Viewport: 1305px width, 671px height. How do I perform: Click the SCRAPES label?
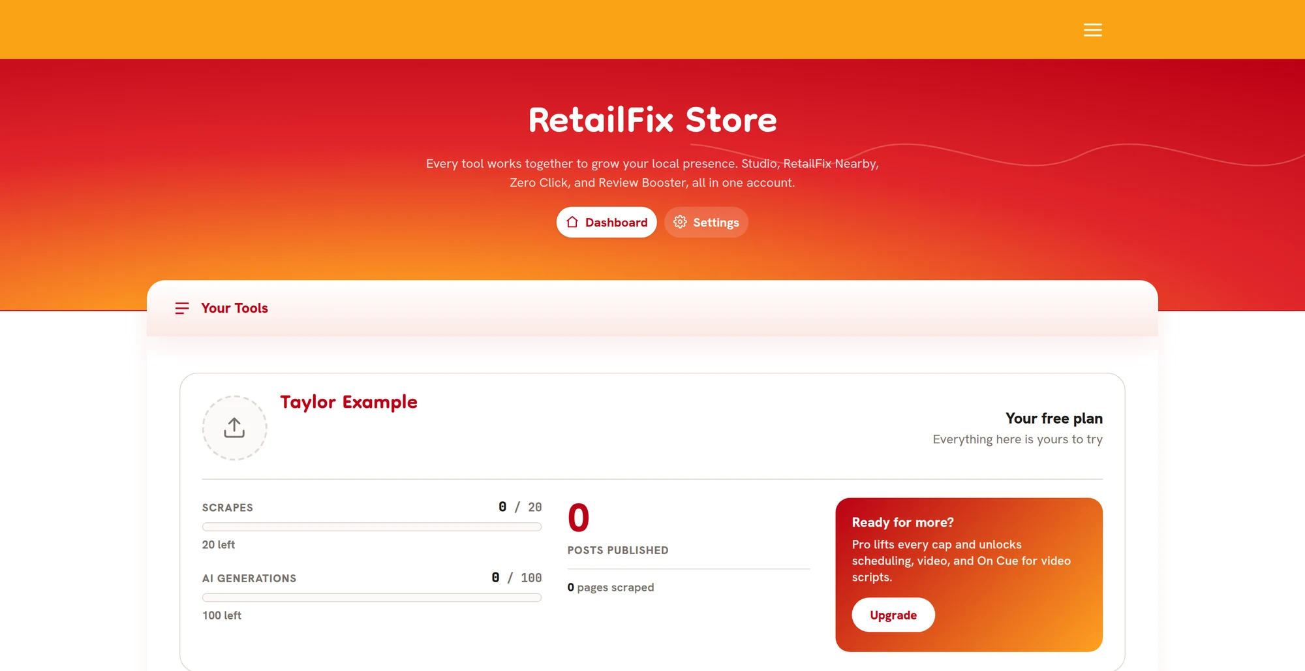[228, 508]
